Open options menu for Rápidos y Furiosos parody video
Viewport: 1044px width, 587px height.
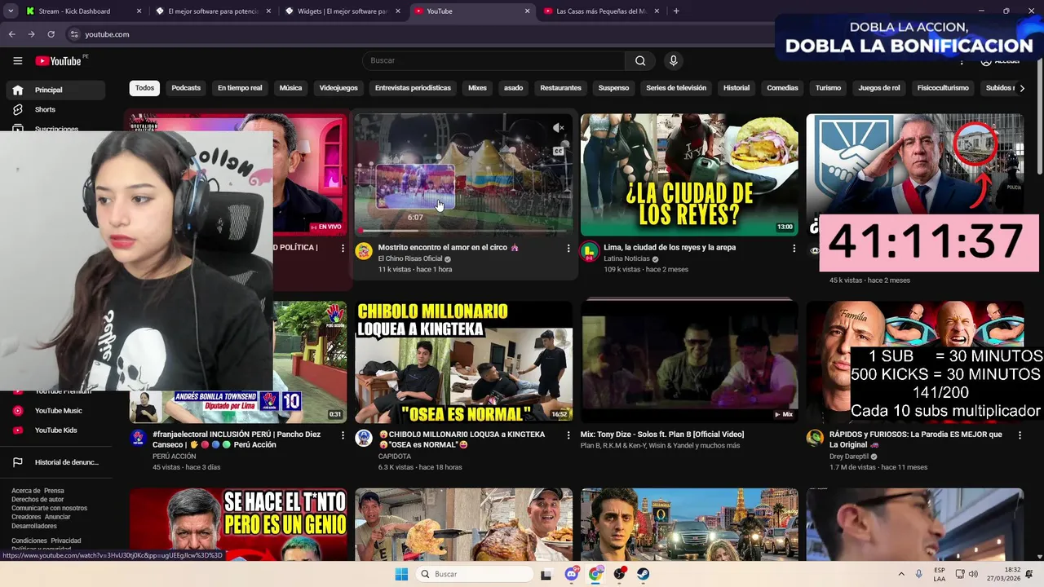1020,435
